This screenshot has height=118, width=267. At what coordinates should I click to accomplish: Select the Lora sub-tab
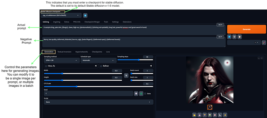[108, 52]
